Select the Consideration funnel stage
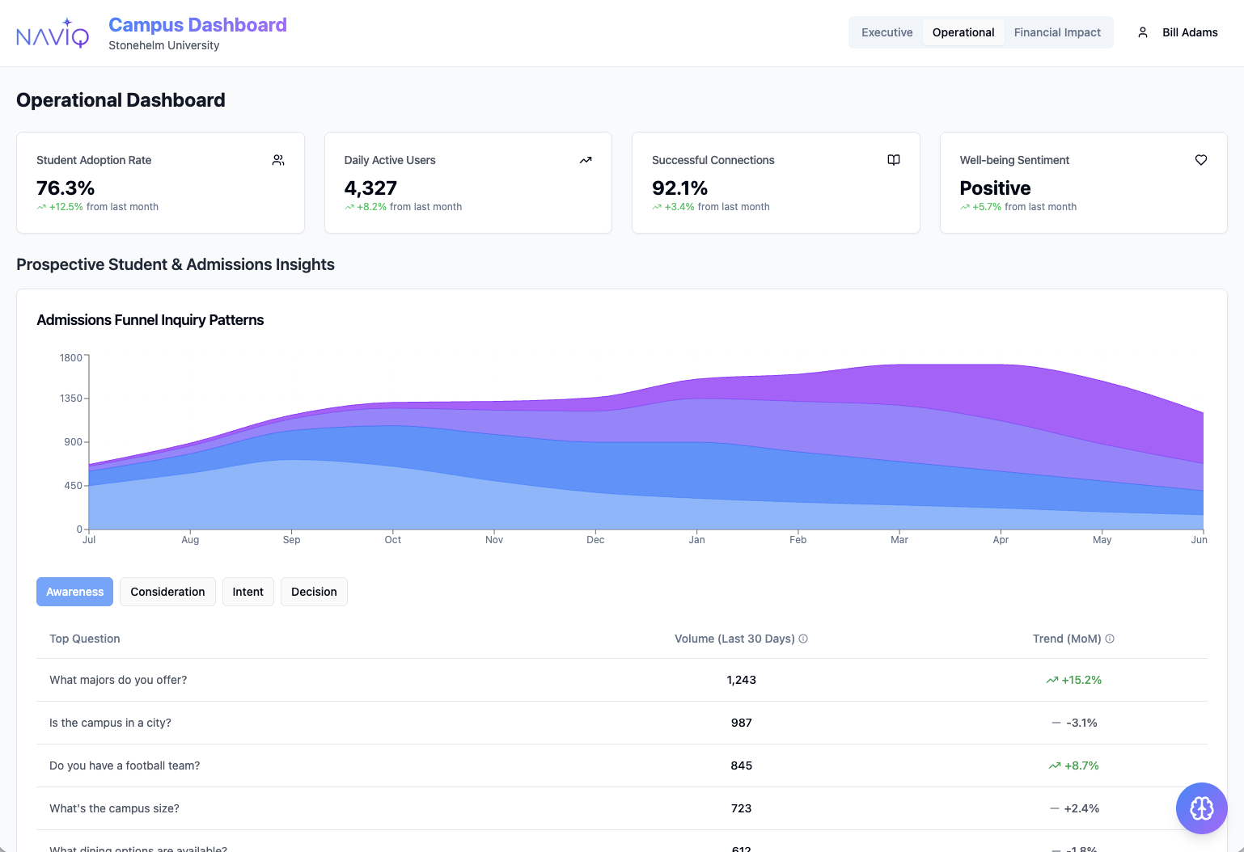1244x852 pixels. click(x=167, y=592)
